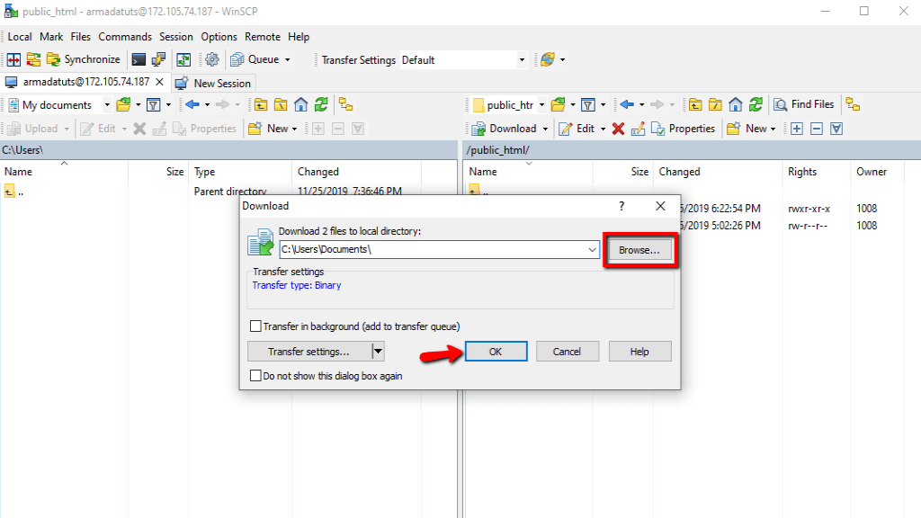Click remote Invert Selection icon

tap(836, 129)
